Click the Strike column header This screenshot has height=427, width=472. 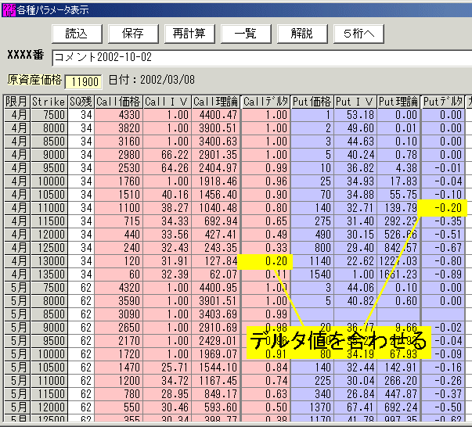pyautogui.click(x=49, y=102)
